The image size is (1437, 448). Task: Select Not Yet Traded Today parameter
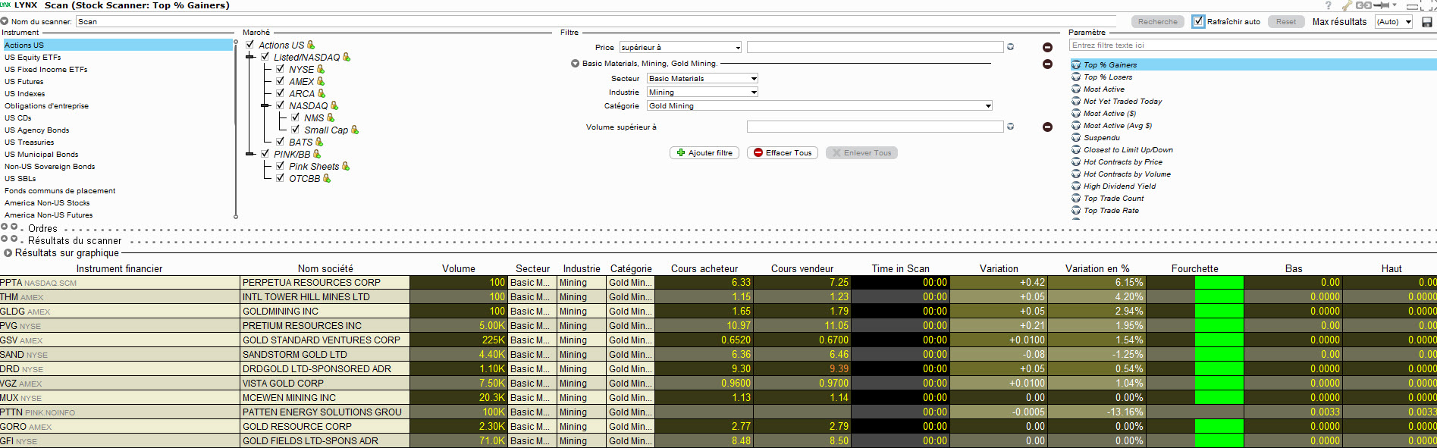tap(1122, 102)
